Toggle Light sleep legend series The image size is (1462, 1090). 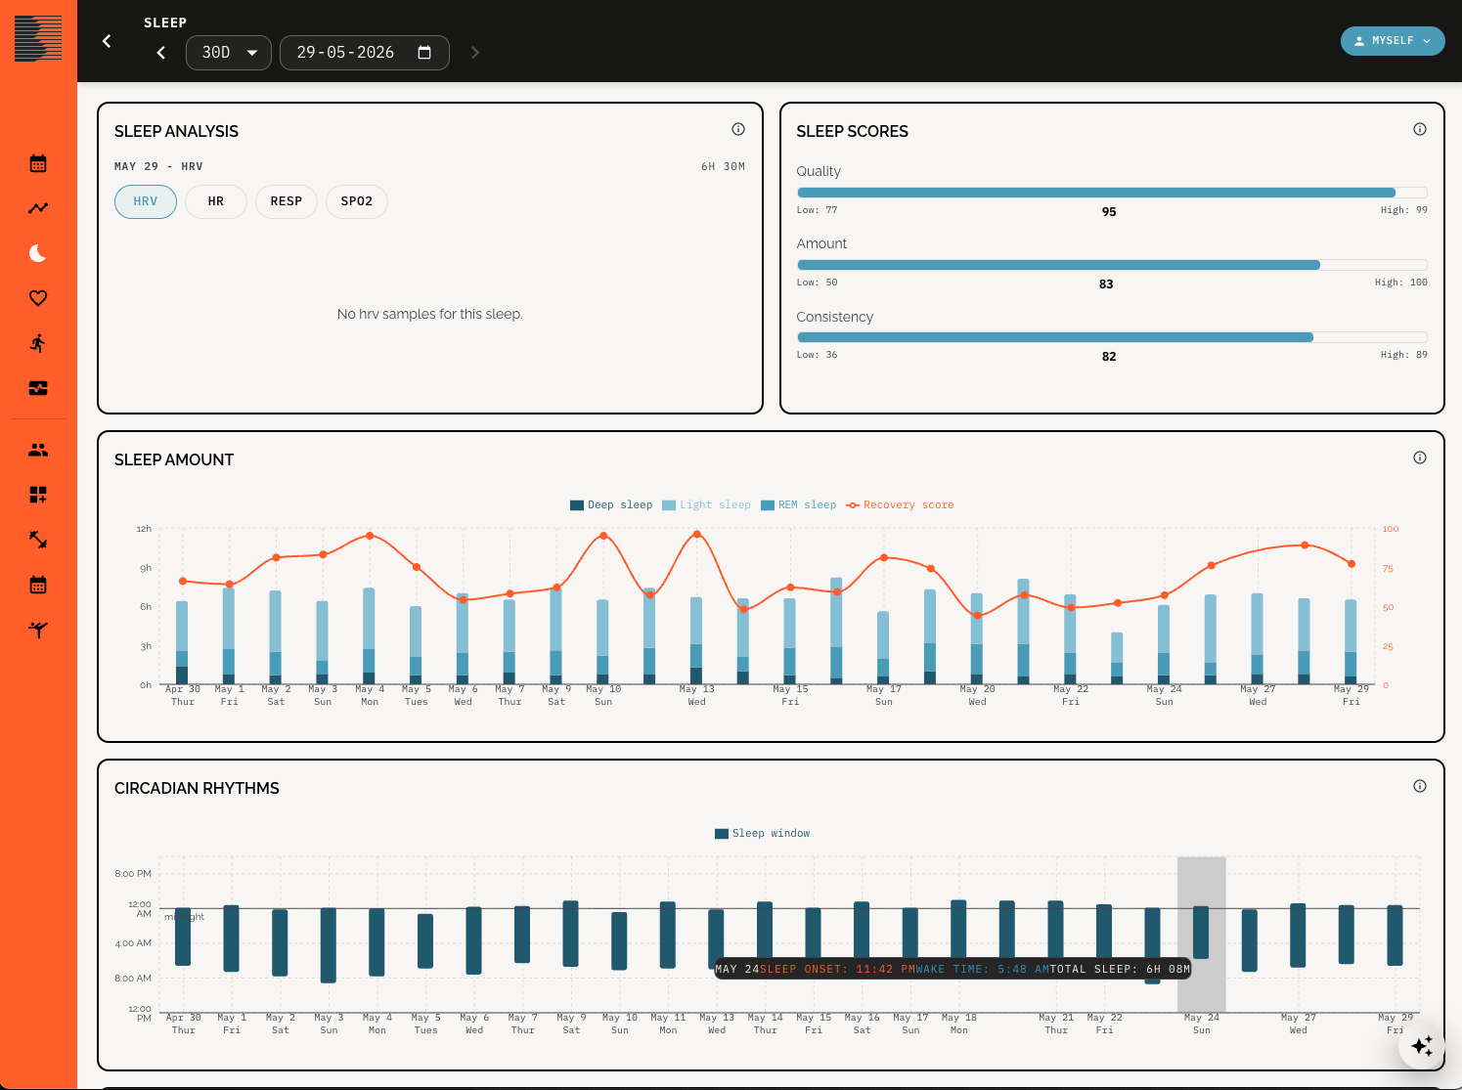pos(706,505)
